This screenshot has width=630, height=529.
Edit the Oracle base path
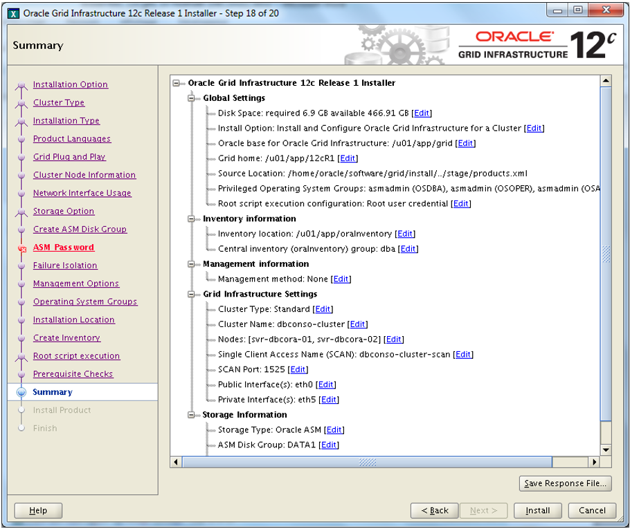tap(465, 143)
